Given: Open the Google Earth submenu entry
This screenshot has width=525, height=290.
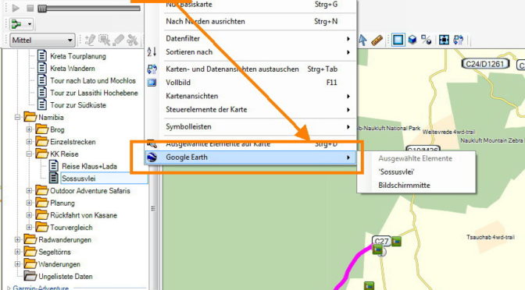Looking at the screenshot, I should (x=252, y=157).
